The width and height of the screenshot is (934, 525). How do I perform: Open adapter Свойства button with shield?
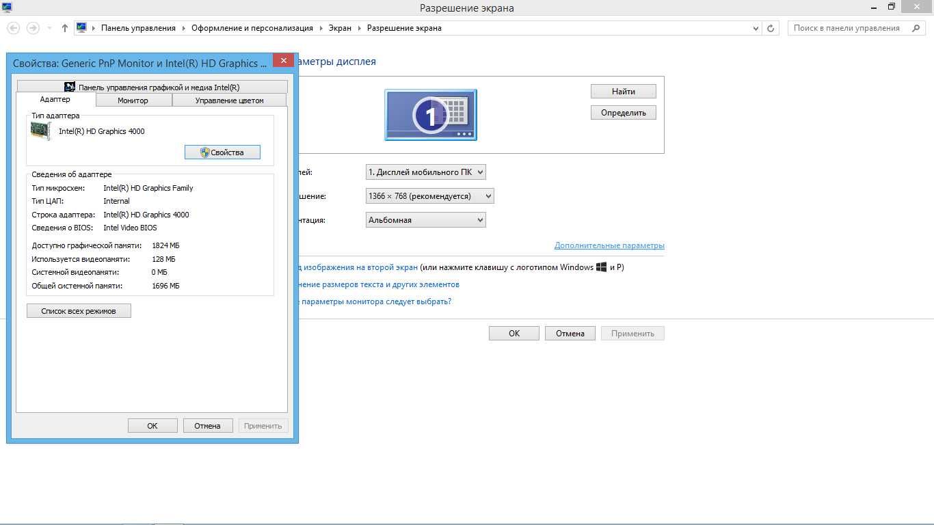point(222,152)
